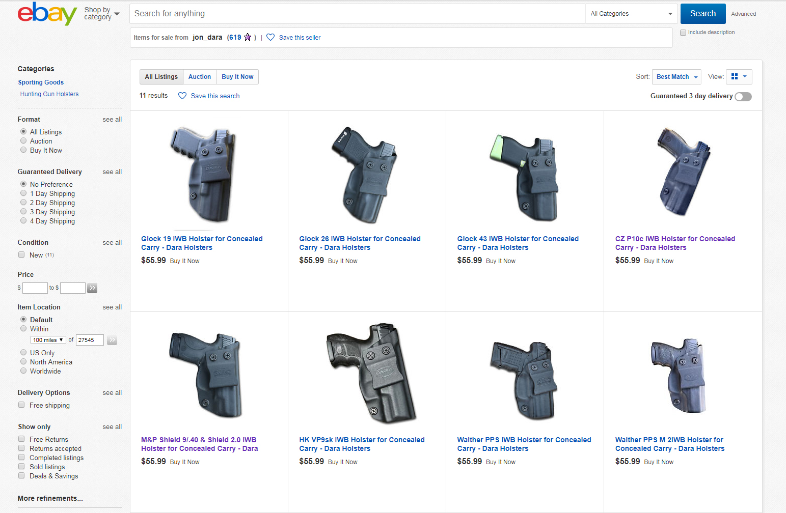The height and width of the screenshot is (513, 786).
Task: Open More refinements
Action: click(x=50, y=498)
